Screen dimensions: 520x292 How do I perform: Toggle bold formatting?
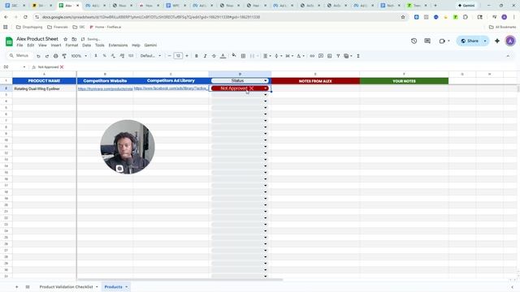197,56
